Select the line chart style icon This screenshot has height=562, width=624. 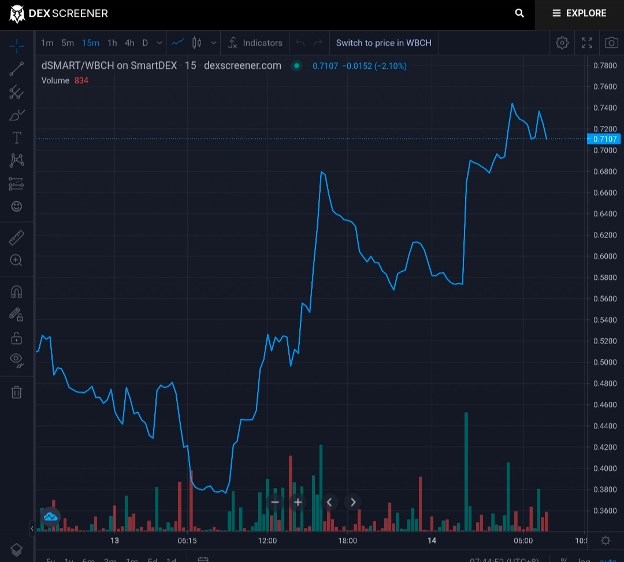177,43
